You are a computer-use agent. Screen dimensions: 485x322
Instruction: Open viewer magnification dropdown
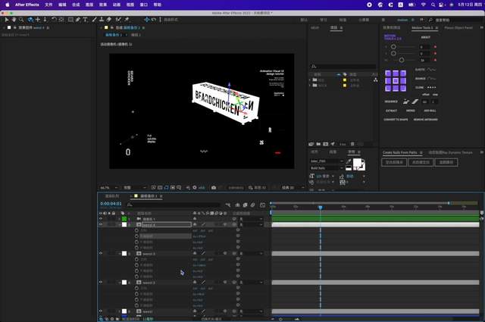[x=109, y=187]
